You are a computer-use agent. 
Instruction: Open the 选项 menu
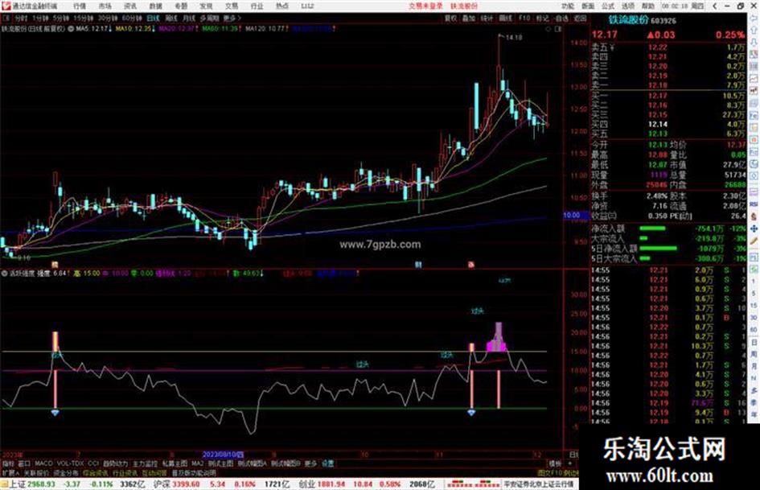tap(628, 6)
